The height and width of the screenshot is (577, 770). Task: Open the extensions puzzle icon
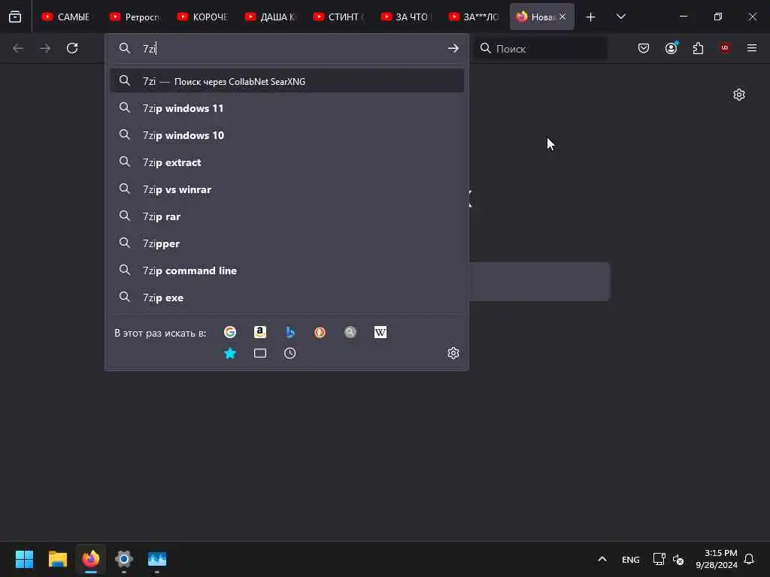[x=698, y=48]
